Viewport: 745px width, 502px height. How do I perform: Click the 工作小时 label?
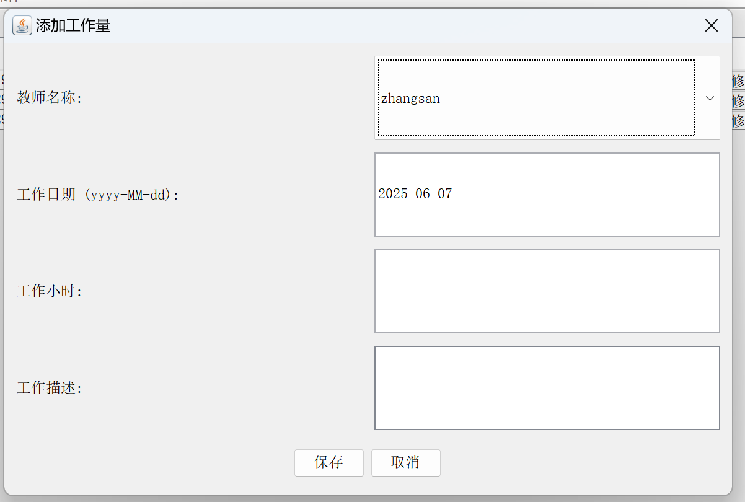click(50, 291)
